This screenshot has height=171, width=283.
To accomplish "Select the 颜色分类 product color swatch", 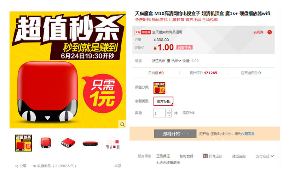I will point(160,88).
